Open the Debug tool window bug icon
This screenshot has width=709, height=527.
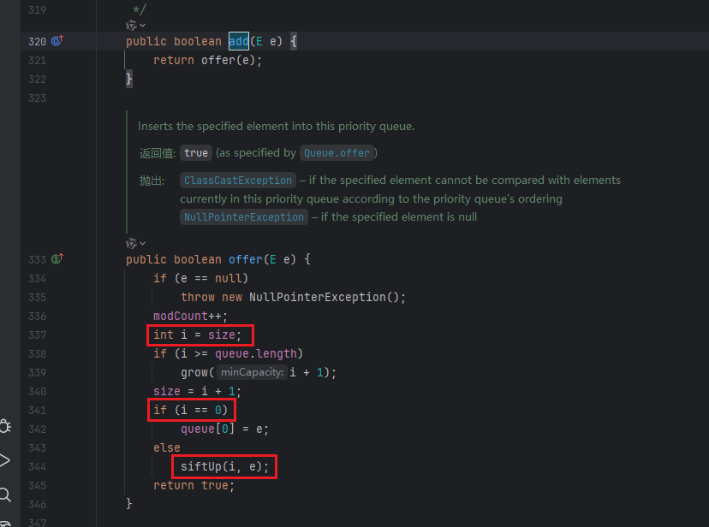6,425
